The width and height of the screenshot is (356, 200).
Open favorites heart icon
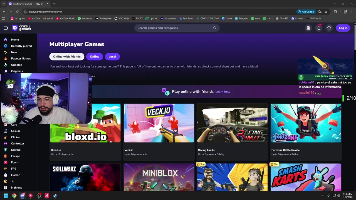(x=329, y=28)
